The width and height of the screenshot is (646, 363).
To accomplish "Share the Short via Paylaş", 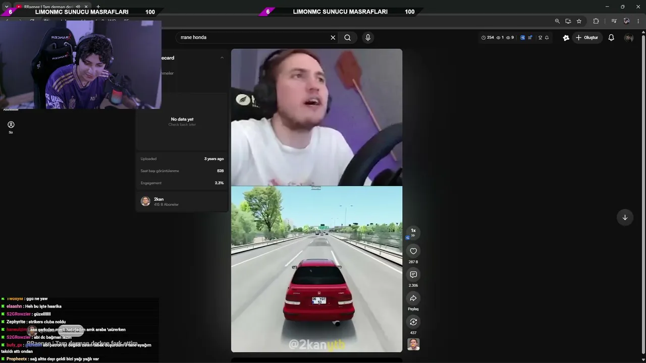I will pos(413,298).
